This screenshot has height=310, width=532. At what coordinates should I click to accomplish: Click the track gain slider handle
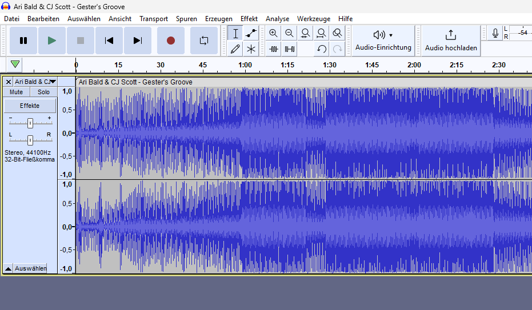(30, 123)
